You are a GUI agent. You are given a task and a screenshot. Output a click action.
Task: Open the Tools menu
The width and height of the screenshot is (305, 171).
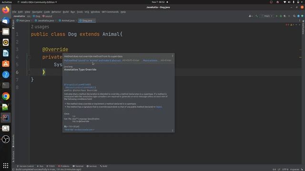pyautogui.click(x=80, y=12)
